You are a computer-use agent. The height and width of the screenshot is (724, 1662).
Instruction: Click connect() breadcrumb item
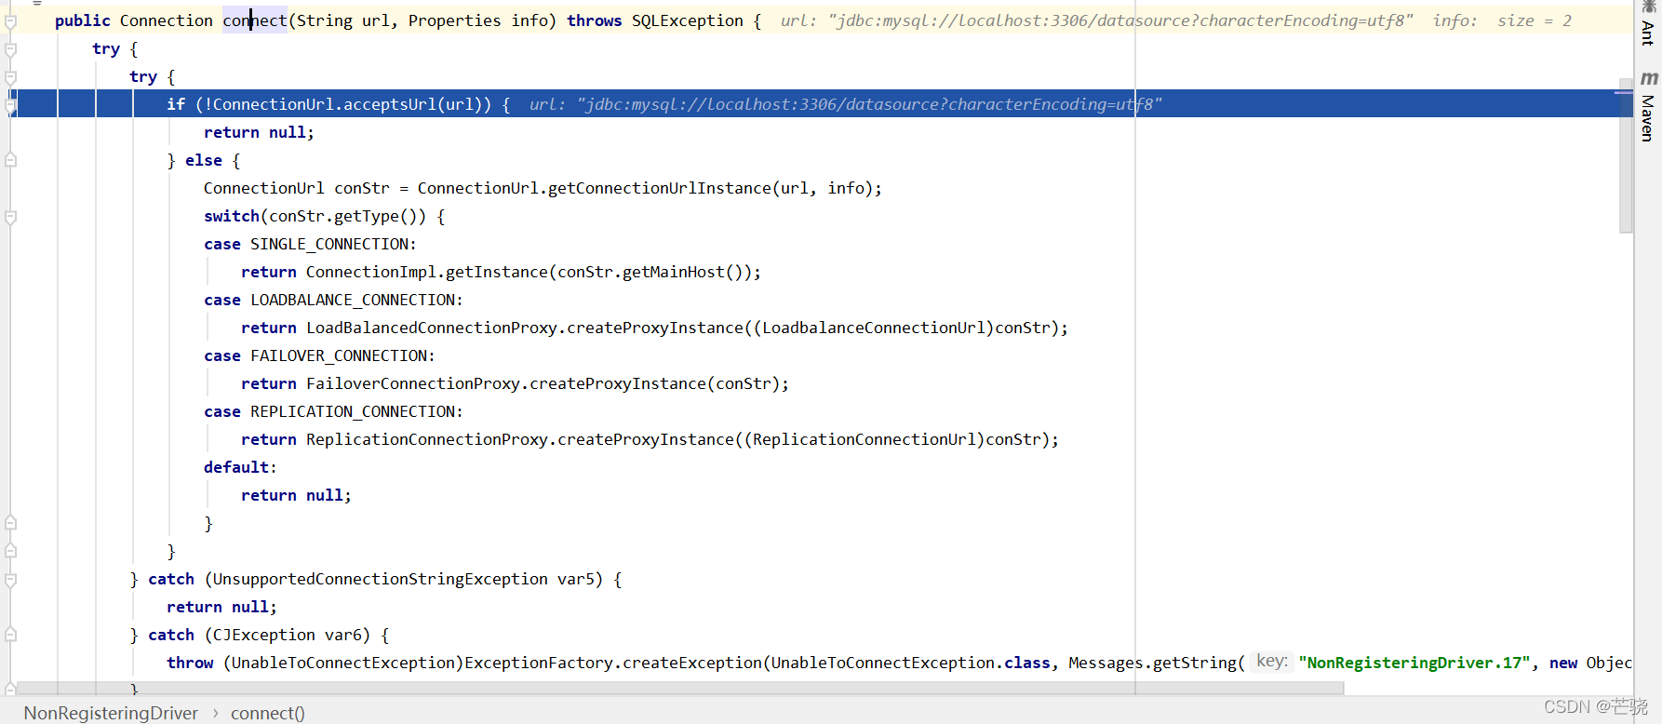tap(268, 713)
